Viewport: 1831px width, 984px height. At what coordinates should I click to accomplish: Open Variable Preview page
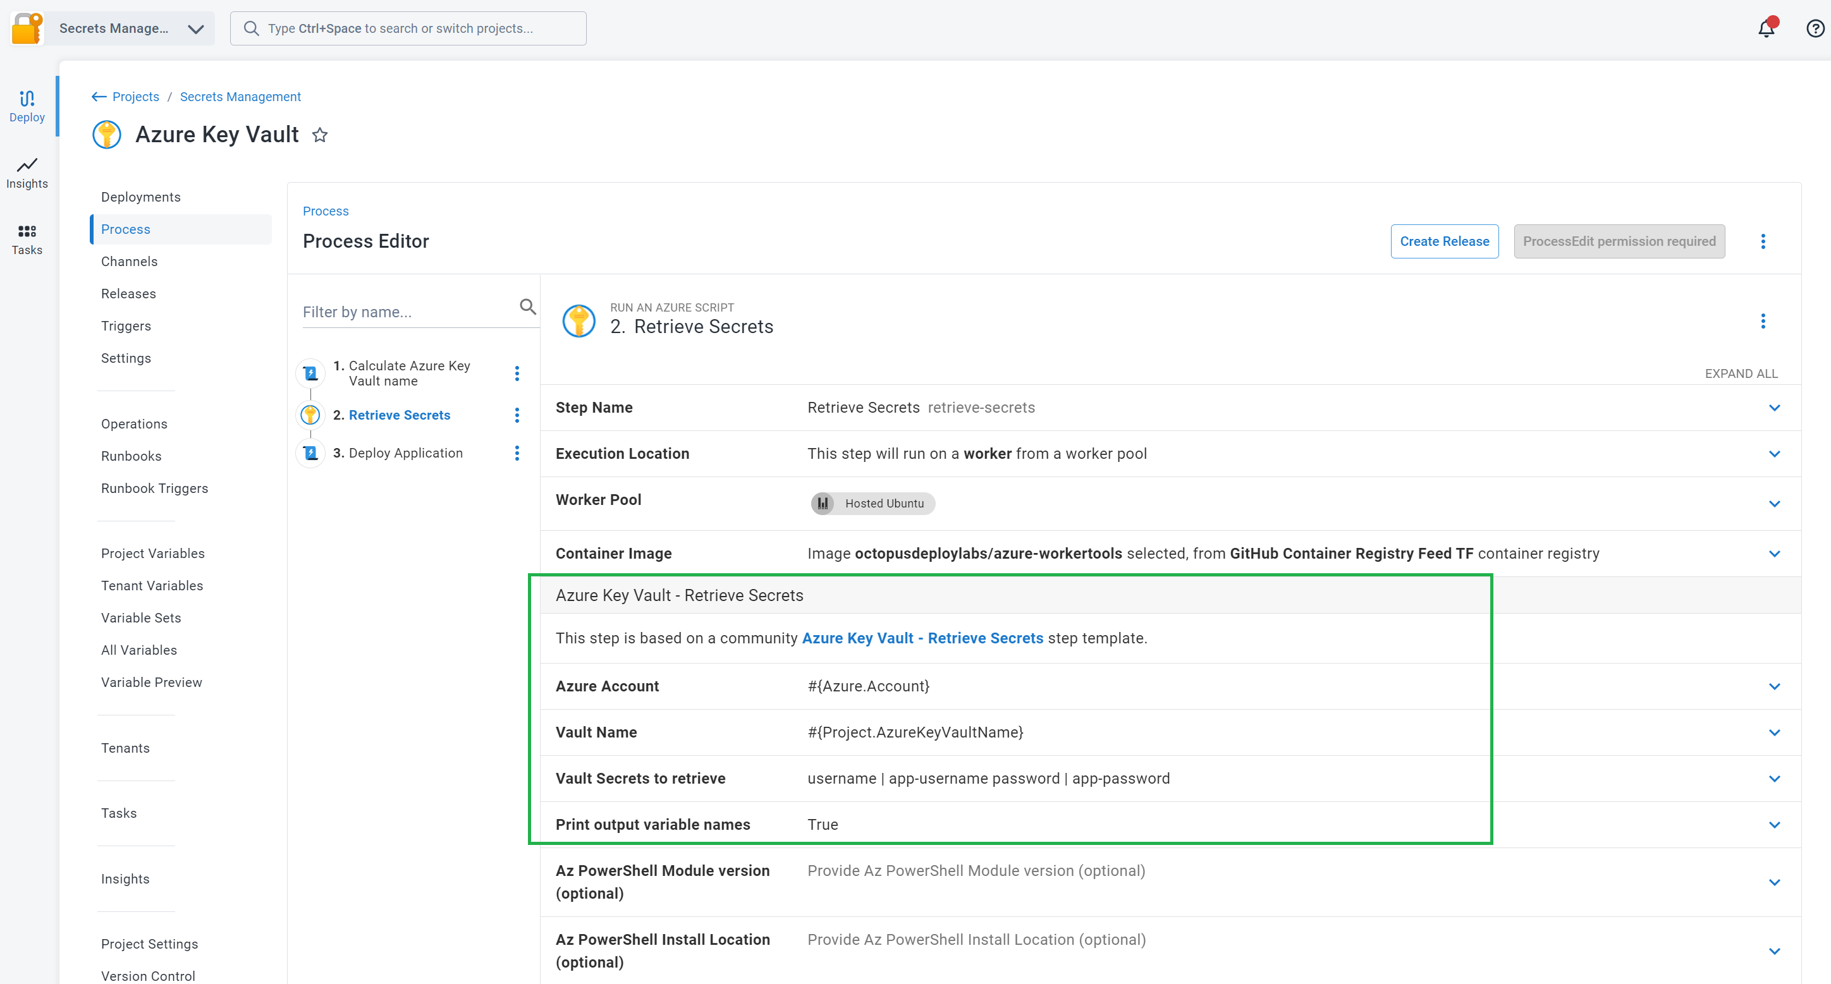(x=151, y=682)
